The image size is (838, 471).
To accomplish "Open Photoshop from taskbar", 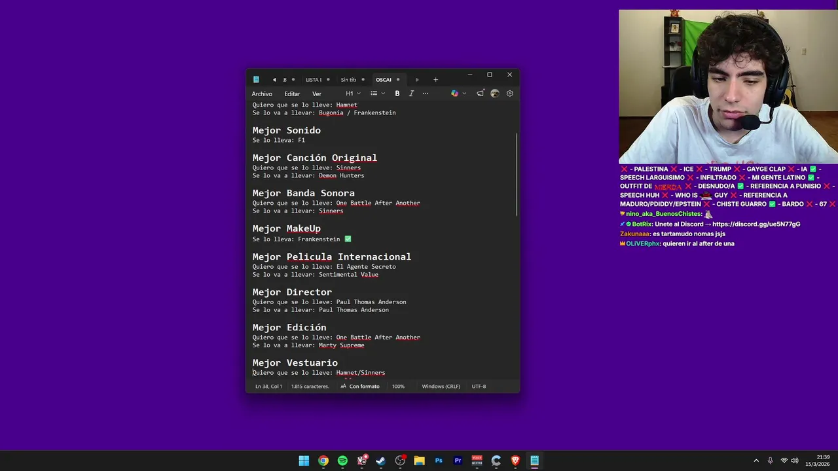I will (x=439, y=461).
